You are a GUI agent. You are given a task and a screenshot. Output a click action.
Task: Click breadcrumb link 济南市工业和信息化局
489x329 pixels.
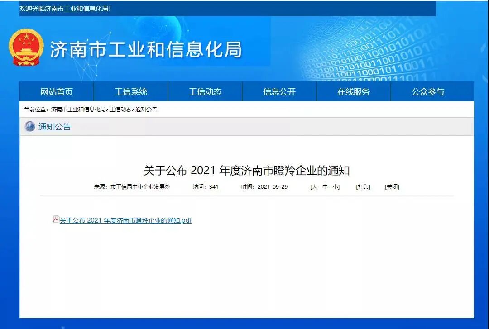pos(78,110)
